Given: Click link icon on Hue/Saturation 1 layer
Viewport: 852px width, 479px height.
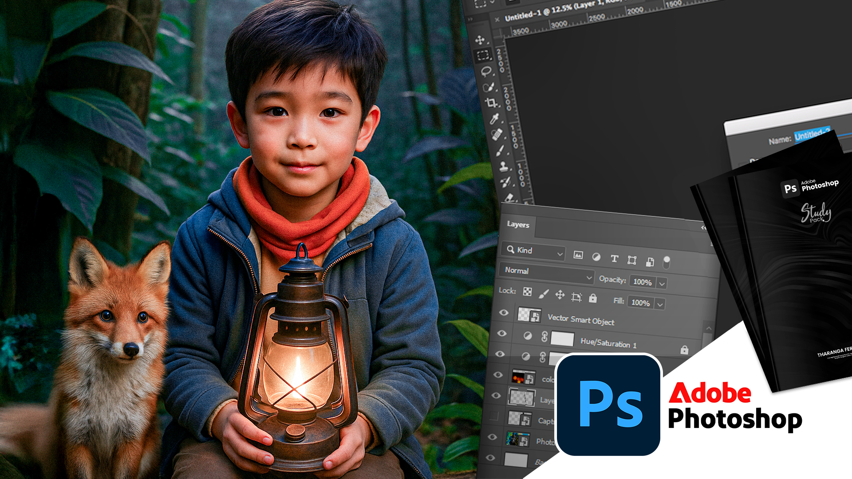Looking at the screenshot, I should 544,337.
